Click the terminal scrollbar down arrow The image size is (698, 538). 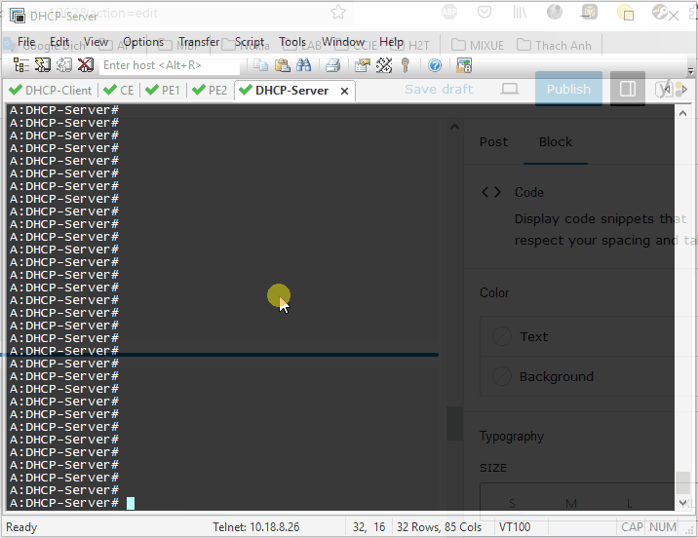point(682,503)
